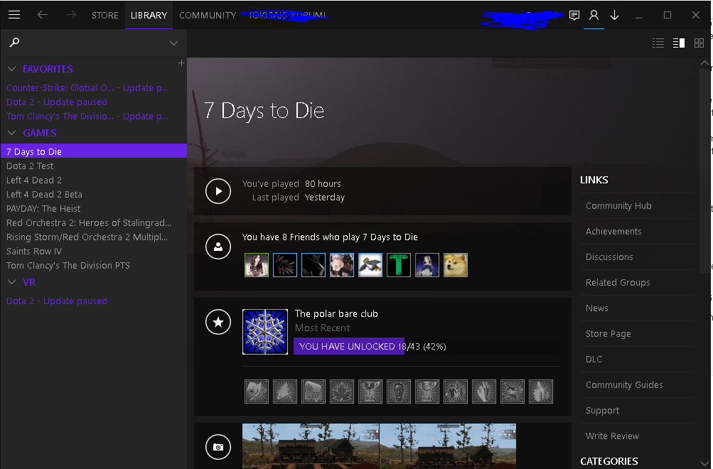Screen dimensions: 713x469
Task: Select 7 Days to Die in games list
Action: point(94,151)
